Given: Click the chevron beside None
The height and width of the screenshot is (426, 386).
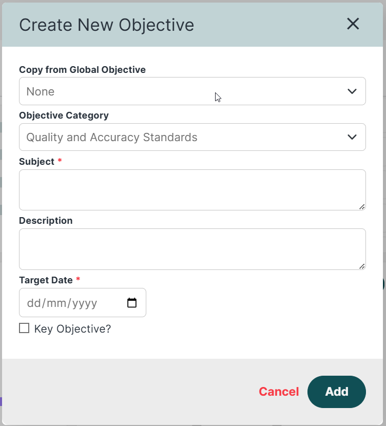Looking at the screenshot, I should [x=352, y=91].
